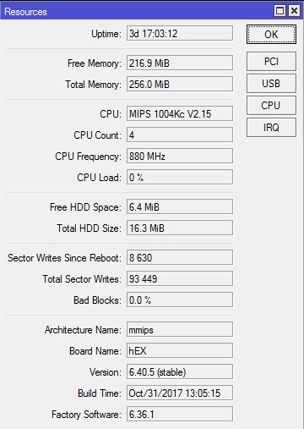
Task: Select the Free Memory field
Action: [180, 63]
